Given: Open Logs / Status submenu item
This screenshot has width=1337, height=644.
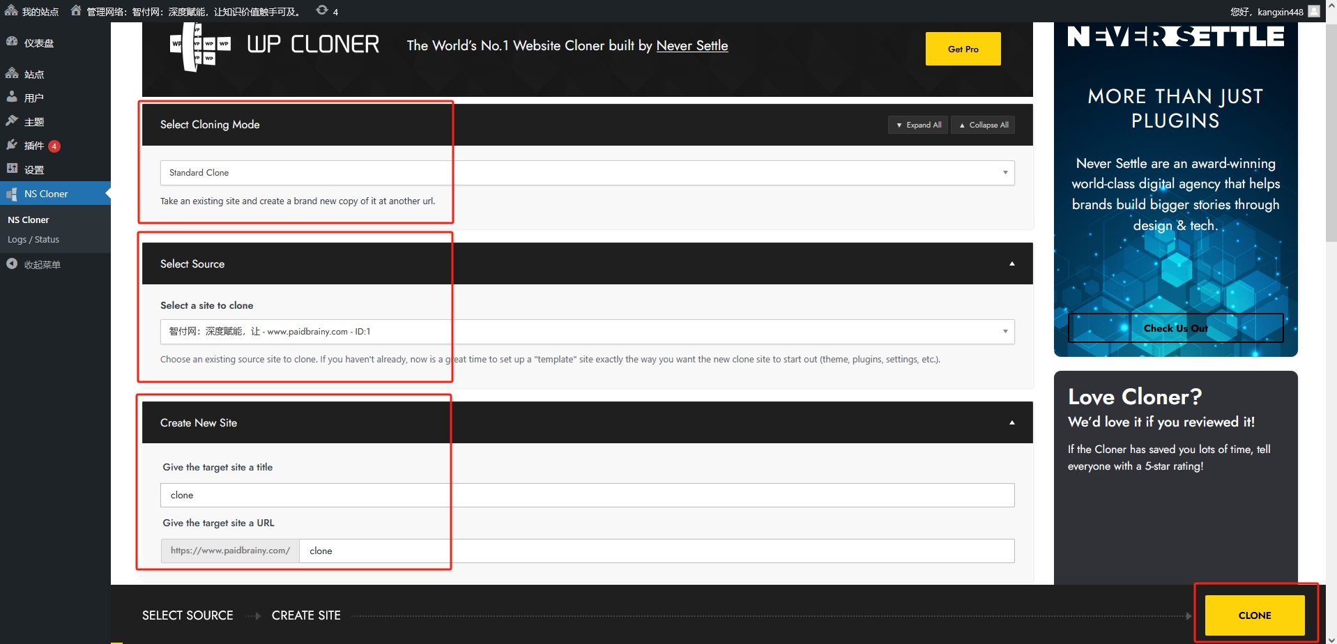Looking at the screenshot, I should pos(33,239).
